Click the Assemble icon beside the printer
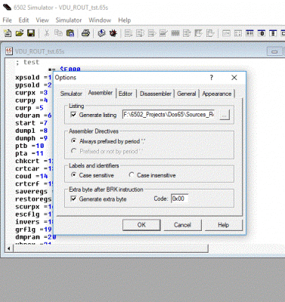The height and width of the screenshot is (302, 285). tap(101, 33)
